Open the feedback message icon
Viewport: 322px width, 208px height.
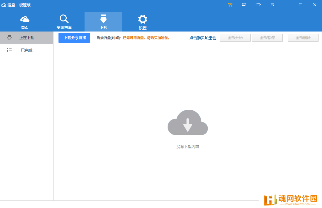[x=244, y=5]
